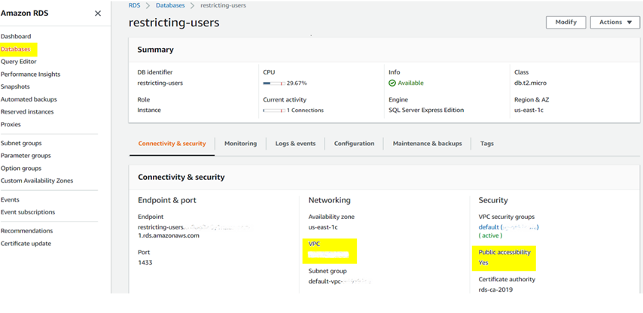
Task: Click the RDS breadcrumb link
Action: tap(134, 5)
